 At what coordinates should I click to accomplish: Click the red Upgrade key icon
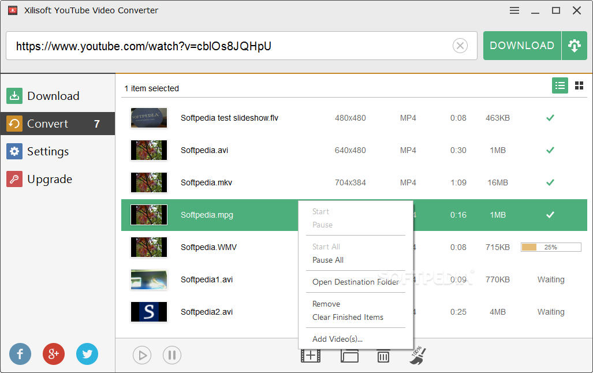14,179
